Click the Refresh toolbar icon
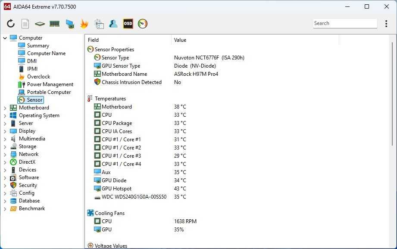This screenshot has width=397, height=249. coord(11,24)
